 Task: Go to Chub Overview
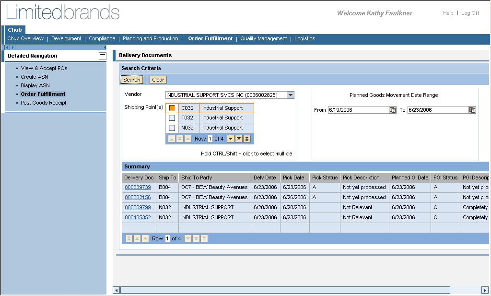(25, 39)
